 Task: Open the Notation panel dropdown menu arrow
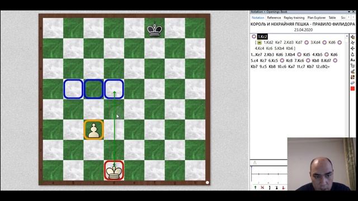tap(349, 12)
